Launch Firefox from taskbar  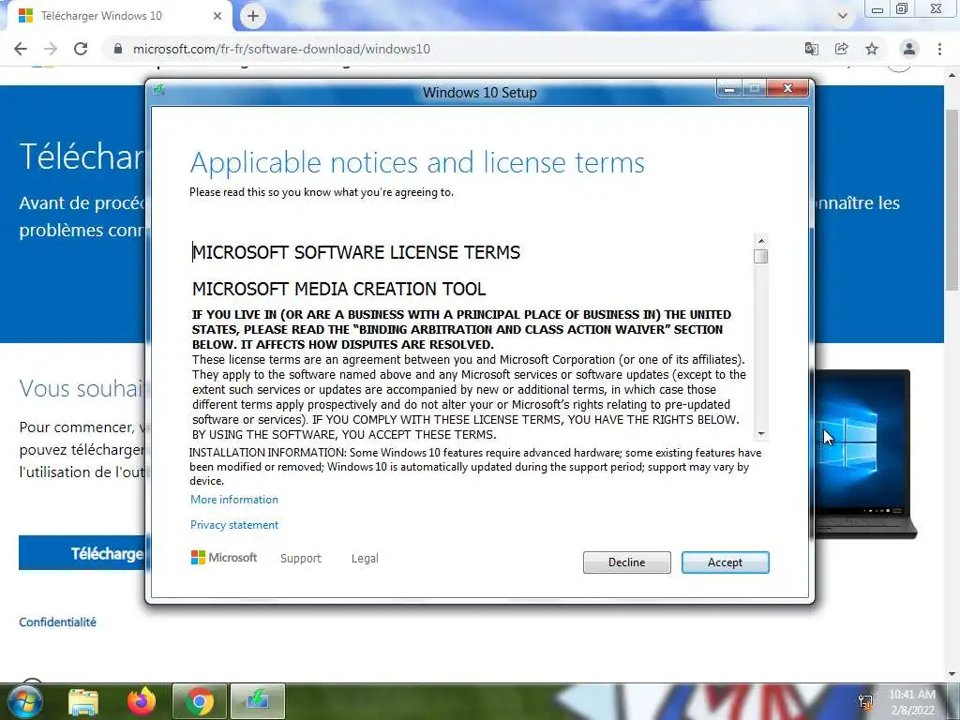(x=142, y=701)
